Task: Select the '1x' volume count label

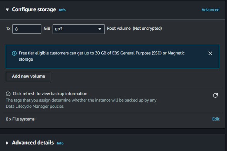Action: pos(8,28)
